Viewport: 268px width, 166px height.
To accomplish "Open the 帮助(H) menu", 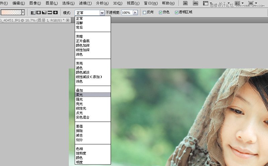I will (x=168, y=3).
